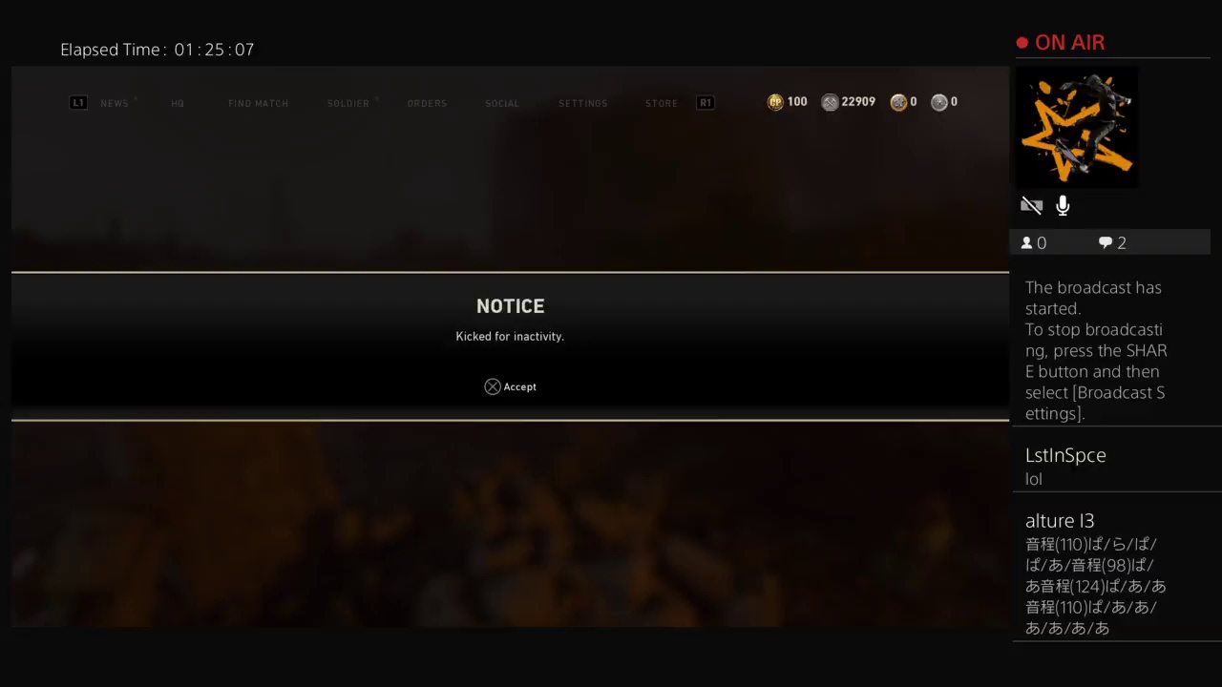
Task: Toggle the crossed-out camera icon
Action: 1031,205
